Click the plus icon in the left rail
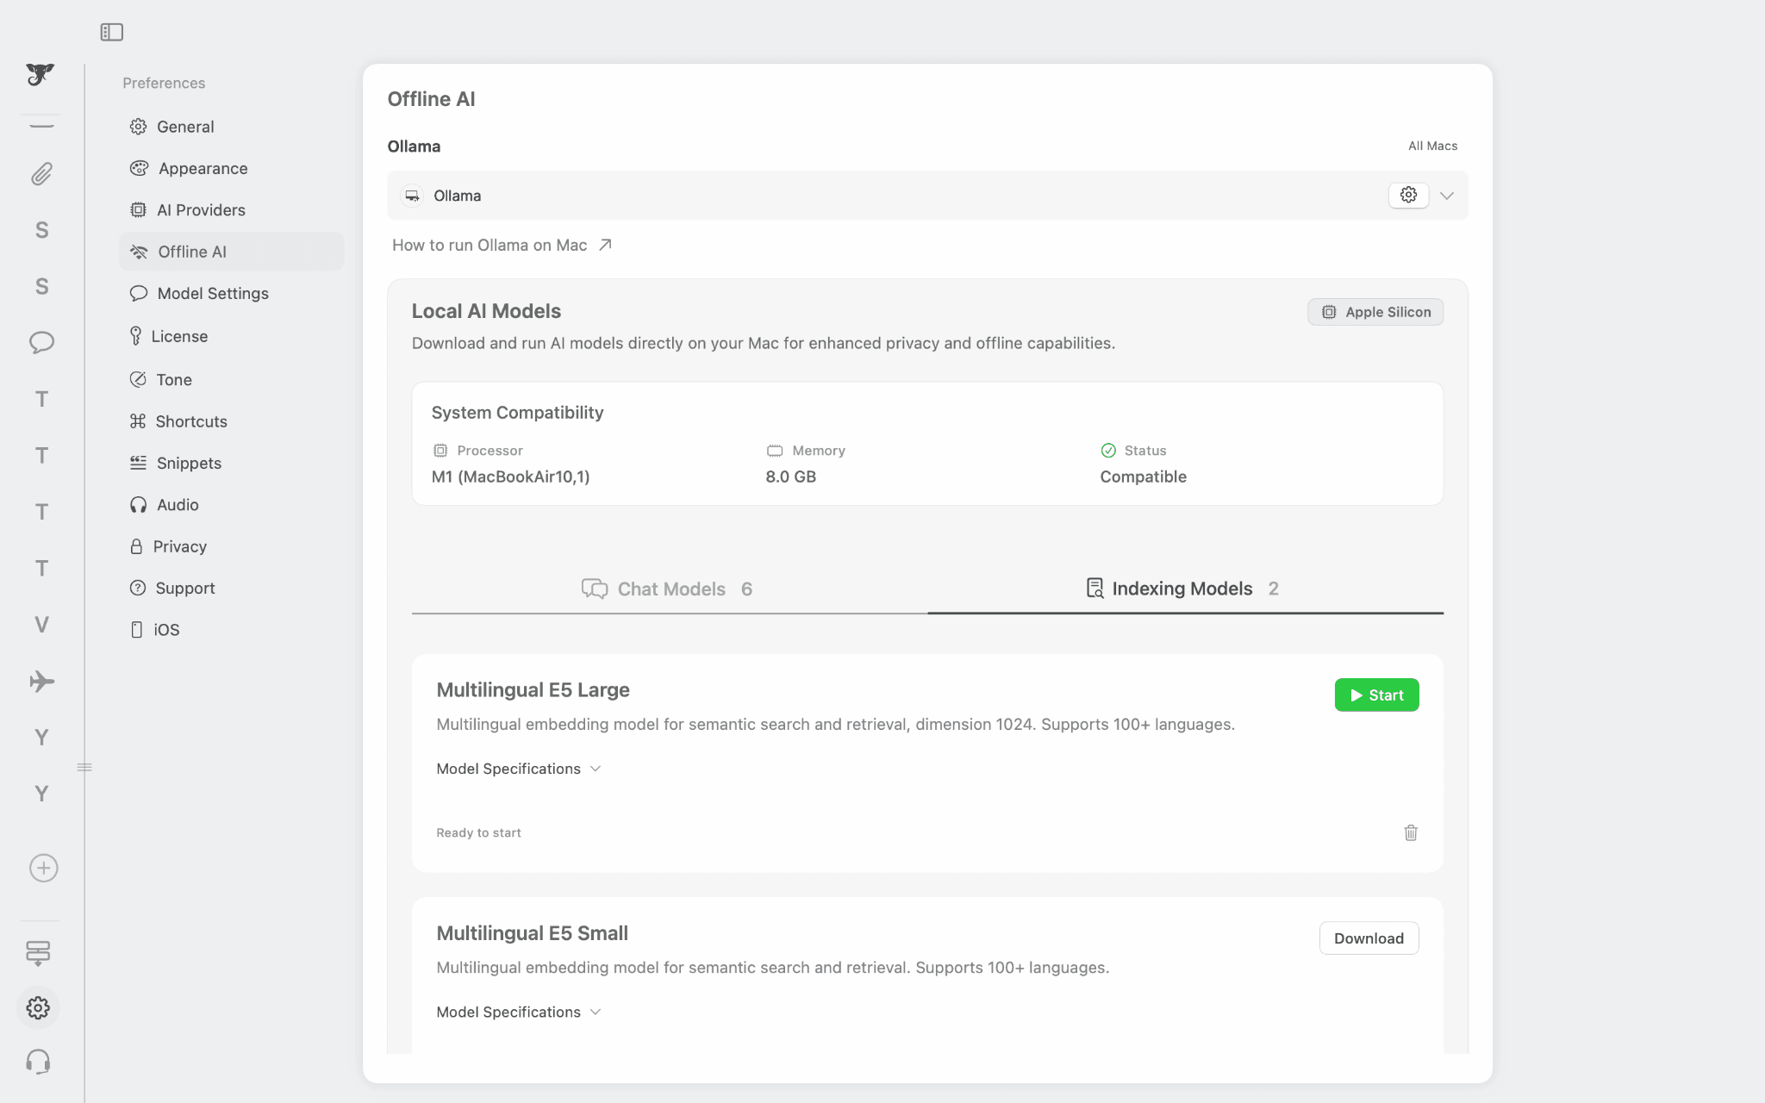The height and width of the screenshot is (1103, 1765). (x=42, y=868)
